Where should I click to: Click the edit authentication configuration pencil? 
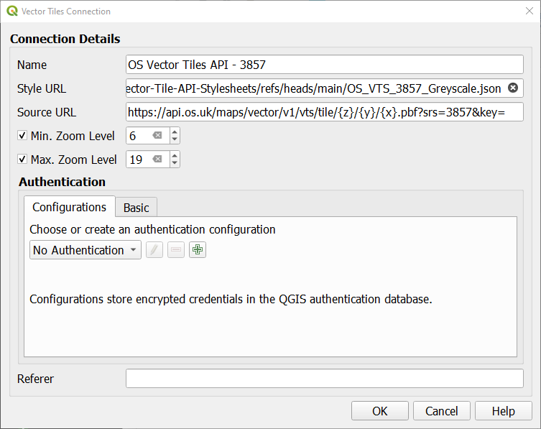pos(154,249)
